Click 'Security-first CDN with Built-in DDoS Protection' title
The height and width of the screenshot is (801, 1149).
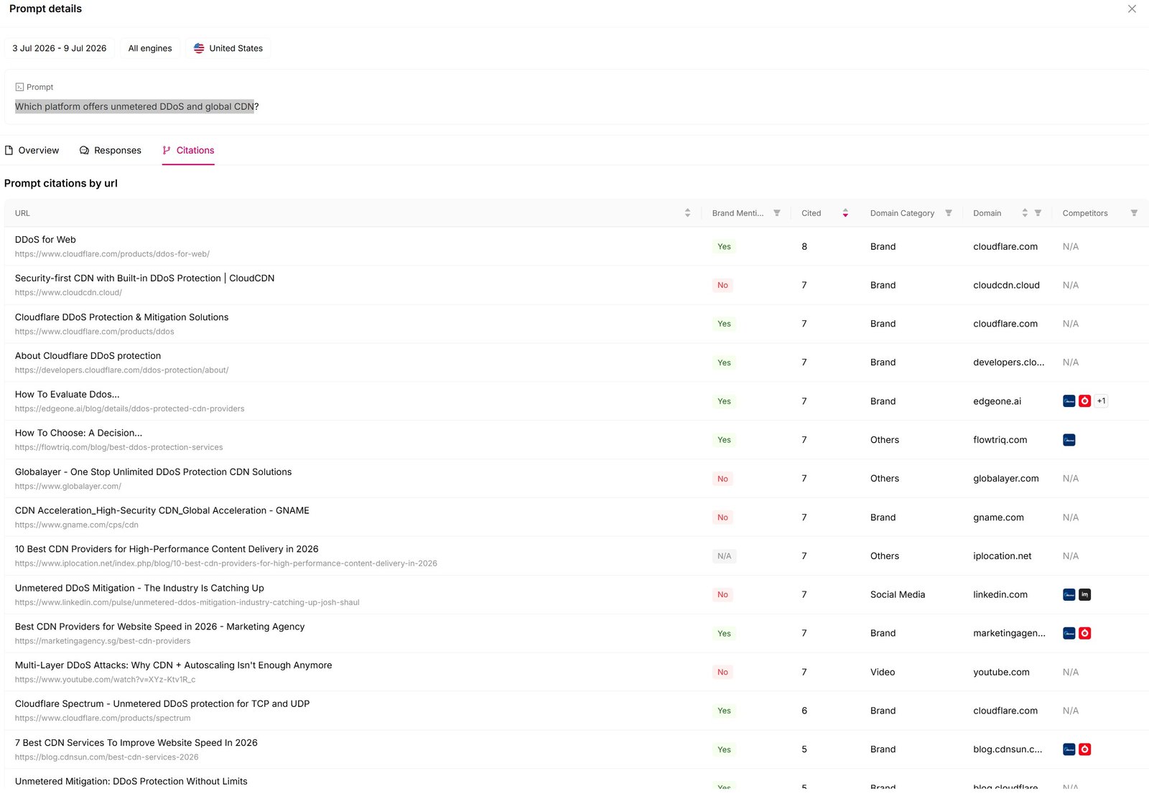point(144,278)
